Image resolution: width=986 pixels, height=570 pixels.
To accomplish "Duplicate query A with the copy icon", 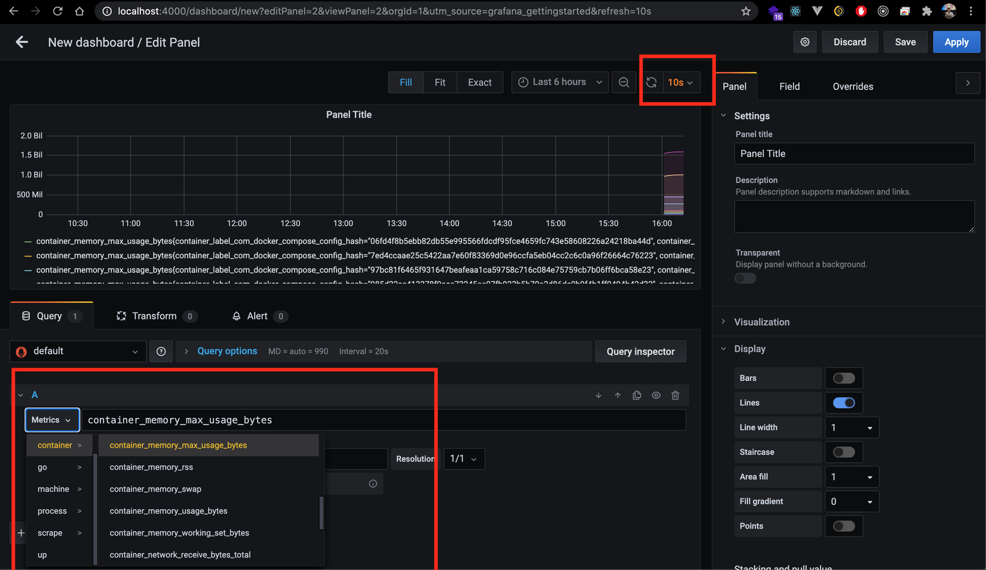I will [x=636, y=395].
